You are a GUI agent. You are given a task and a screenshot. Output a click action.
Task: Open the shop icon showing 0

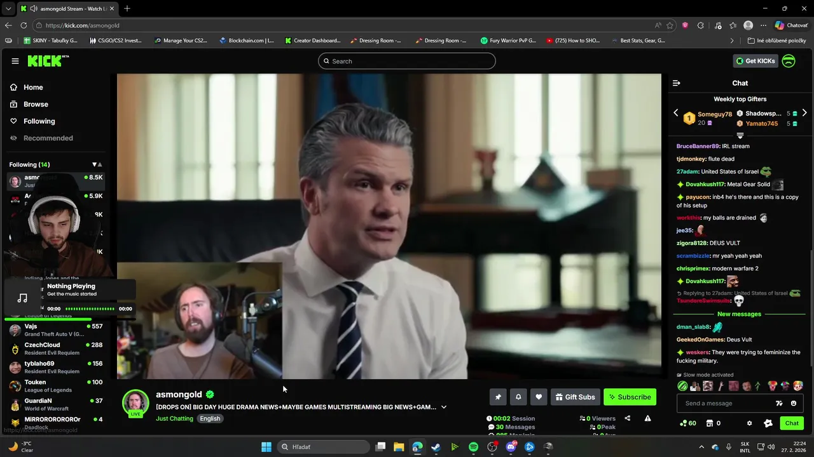714,423
